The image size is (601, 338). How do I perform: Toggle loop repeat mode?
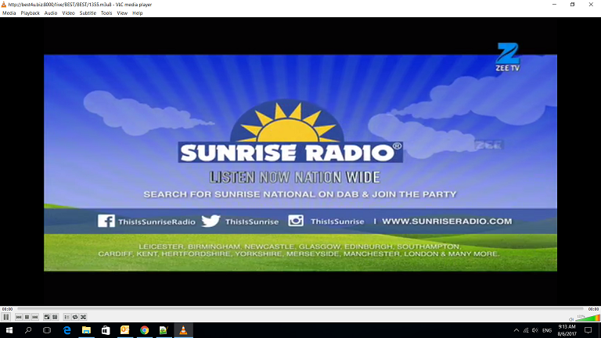click(75, 317)
